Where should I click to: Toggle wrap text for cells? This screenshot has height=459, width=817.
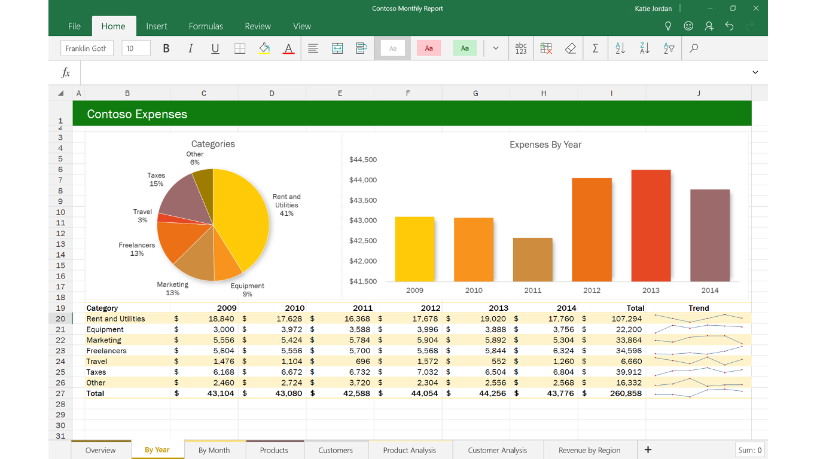(x=361, y=48)
